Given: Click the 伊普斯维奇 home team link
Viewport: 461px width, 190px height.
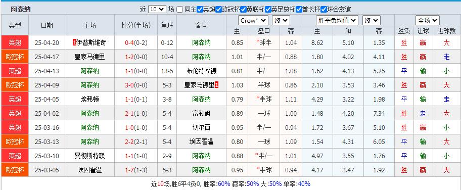Looking at the screenshot, I should tap(91, 42).
